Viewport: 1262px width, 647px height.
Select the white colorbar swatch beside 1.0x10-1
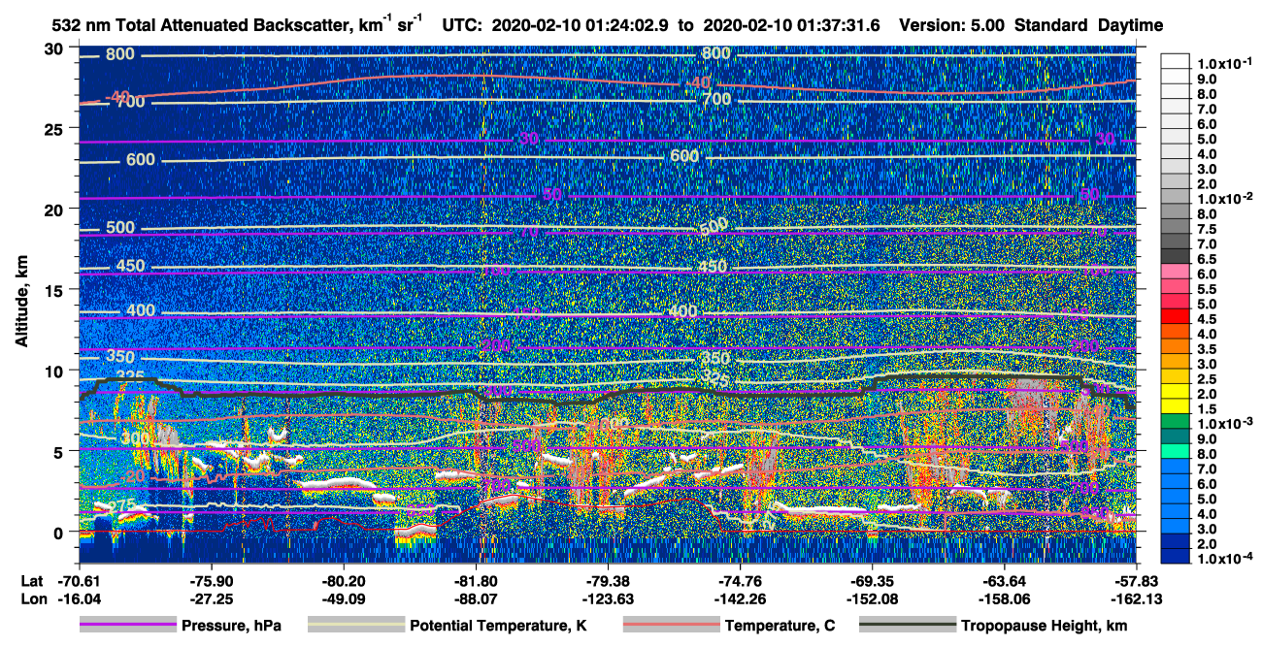1177,62
